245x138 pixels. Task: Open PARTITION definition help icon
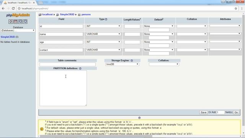80,69
